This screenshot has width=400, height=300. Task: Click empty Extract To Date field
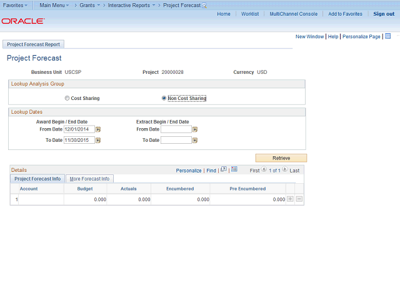[176, 140]
